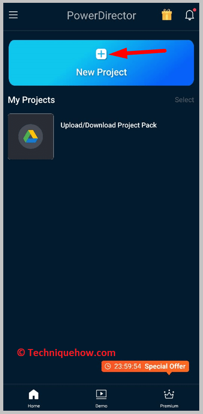This screenshot has width=203, height=414.
Task: Tap the Techniquehow.com watermark text
Action: pyautogui.click(x=66, y=352)
